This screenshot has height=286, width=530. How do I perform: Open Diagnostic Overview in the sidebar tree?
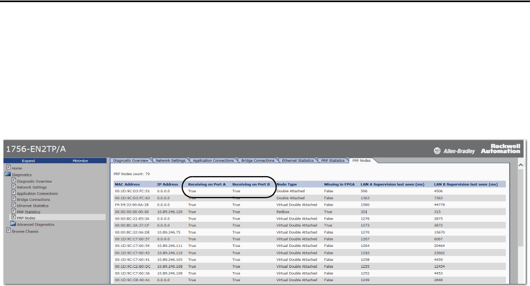coord(34,182)
